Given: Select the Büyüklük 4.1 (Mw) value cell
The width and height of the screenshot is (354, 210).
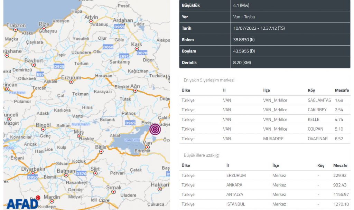Looking at the screenshot, I should (290, 6).
